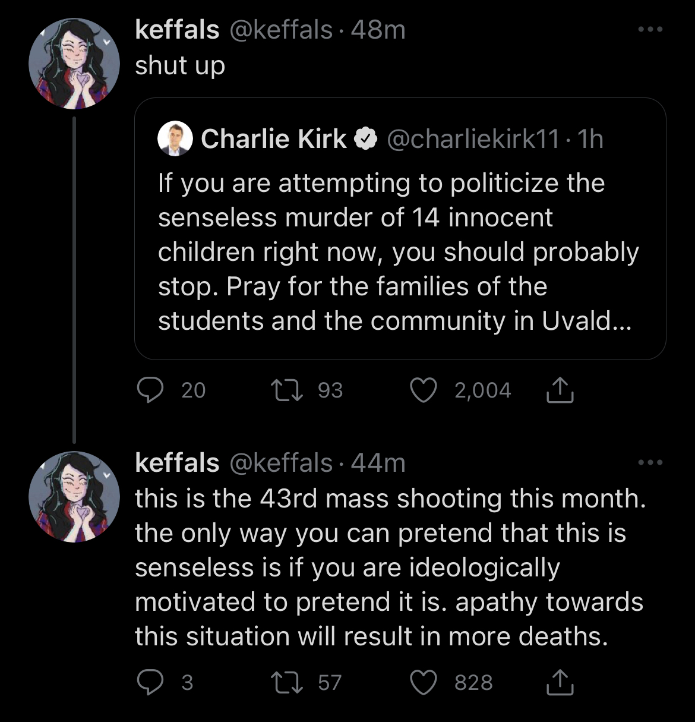Open keffals avatar on second tweet
The width and height of the screenshot is (695, 722).
point(74,497)
